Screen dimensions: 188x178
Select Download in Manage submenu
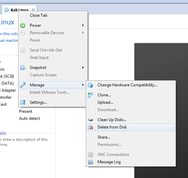(131, 110)
